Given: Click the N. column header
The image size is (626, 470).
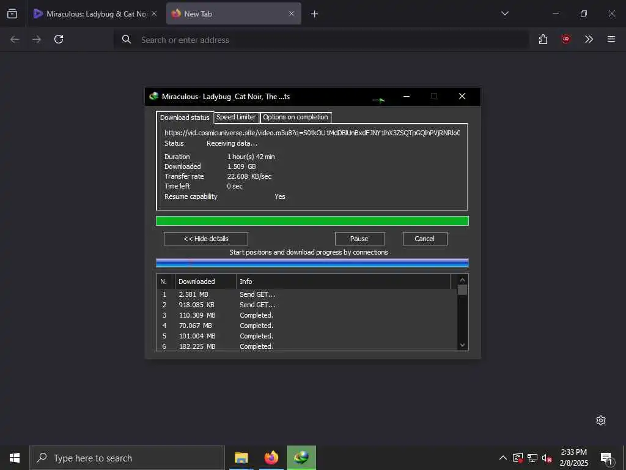Looking at the screenshot, I should 166,282.
